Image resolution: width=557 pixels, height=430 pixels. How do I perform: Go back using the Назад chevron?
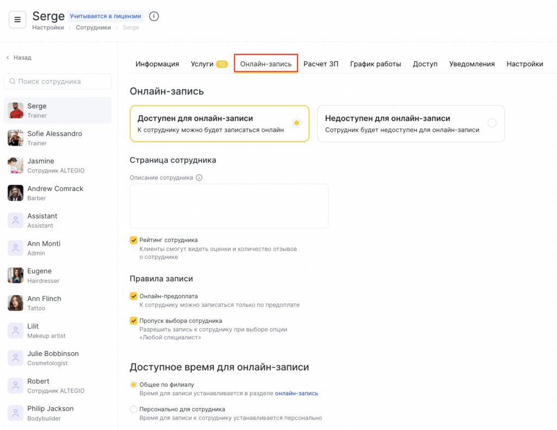(x=8, y=58)
